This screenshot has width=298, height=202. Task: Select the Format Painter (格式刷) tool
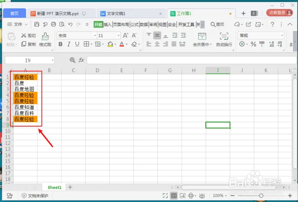tap(45, 39)
